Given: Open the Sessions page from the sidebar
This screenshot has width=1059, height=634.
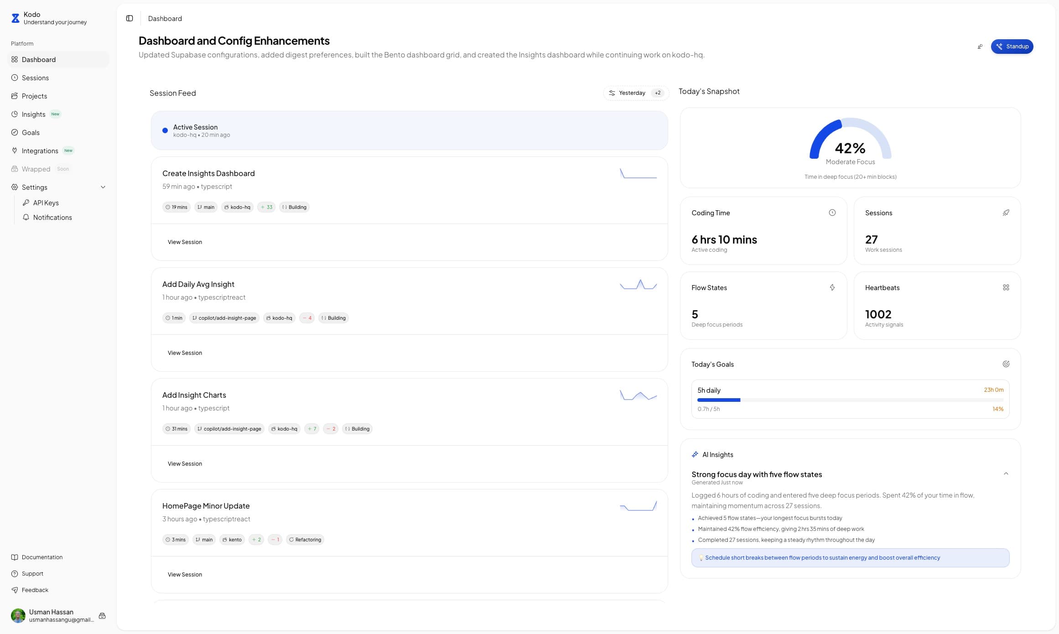Looking at the screenshot, I should pos(35,78).
